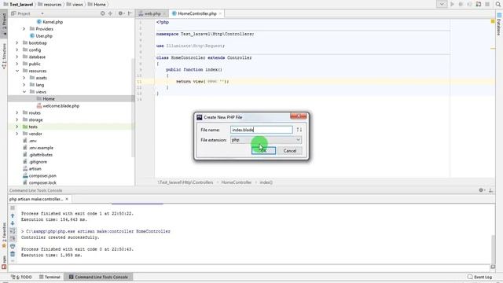Select .gitattributes file
This screenshot has height=283, width=503.
pyautogui.click(x=40, y=155)
